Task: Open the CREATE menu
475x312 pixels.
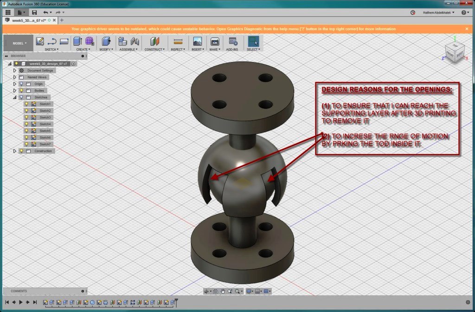Action: (83, 49)
